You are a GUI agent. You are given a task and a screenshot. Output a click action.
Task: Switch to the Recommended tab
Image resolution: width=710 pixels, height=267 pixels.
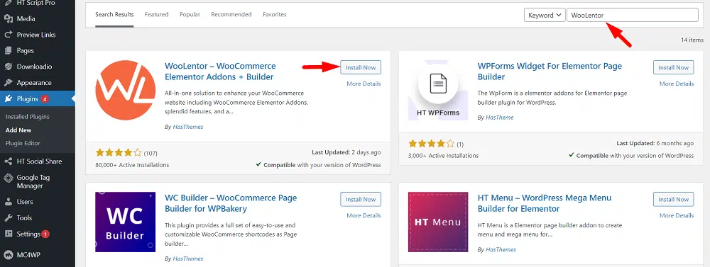[x=231, y=14]
